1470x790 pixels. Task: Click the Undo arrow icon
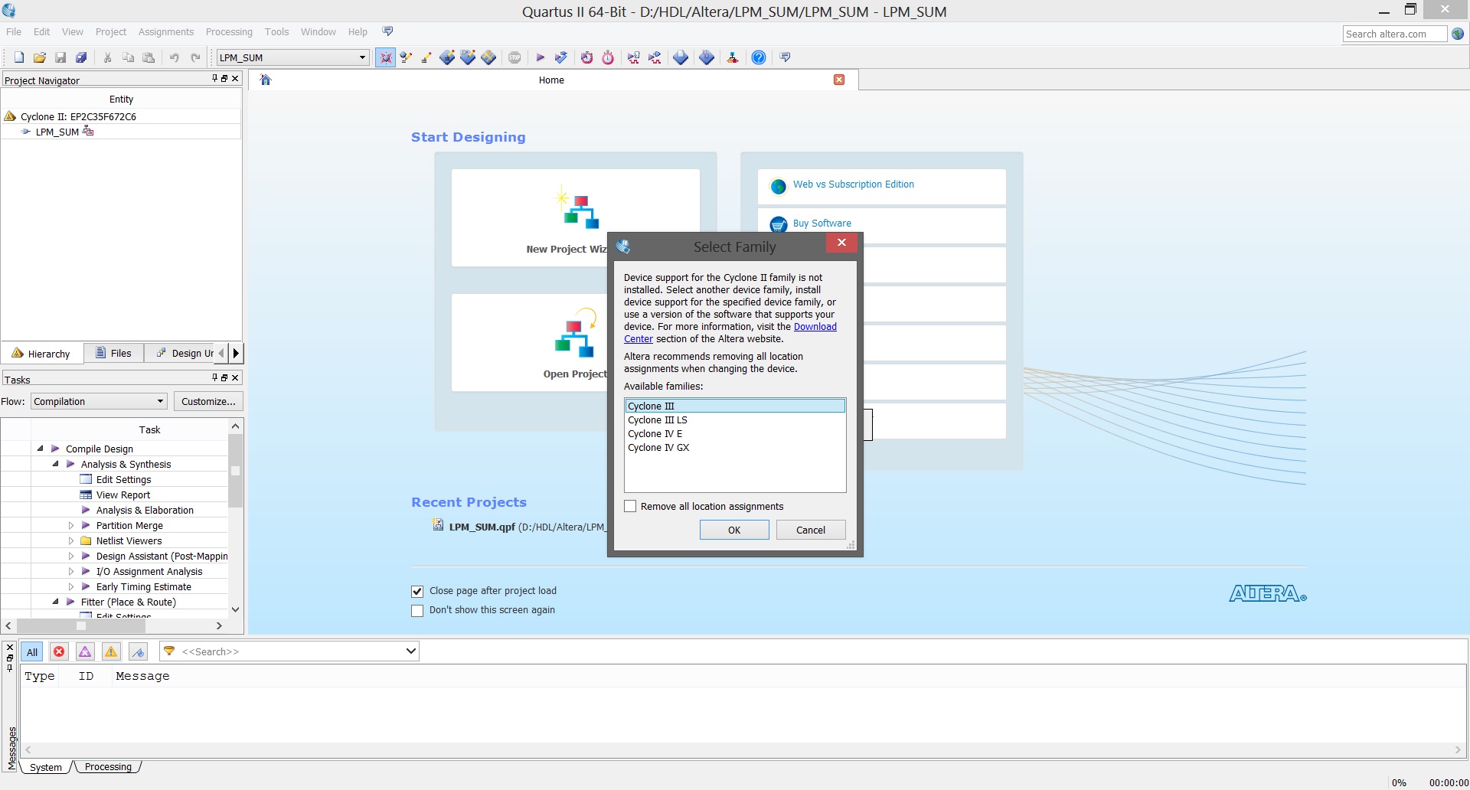(175, 57)
